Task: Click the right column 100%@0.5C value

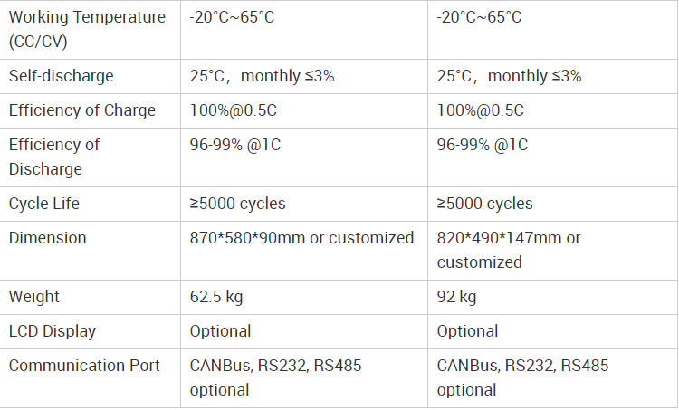Action: point(481,110)
